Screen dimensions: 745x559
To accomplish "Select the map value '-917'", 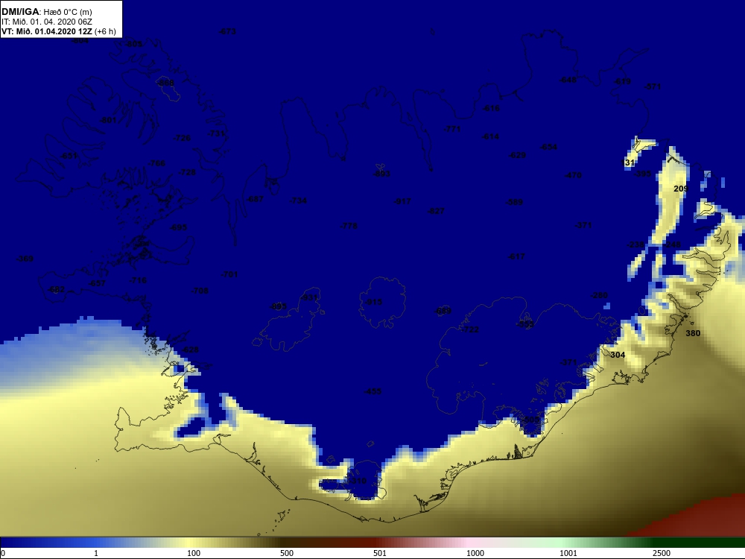I will coord(402,201).
